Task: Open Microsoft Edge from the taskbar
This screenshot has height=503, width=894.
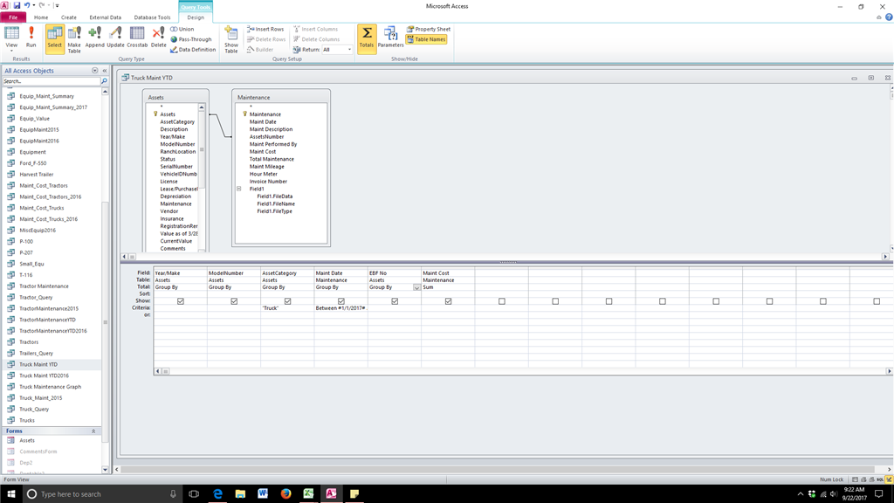Action: [217, 494]
